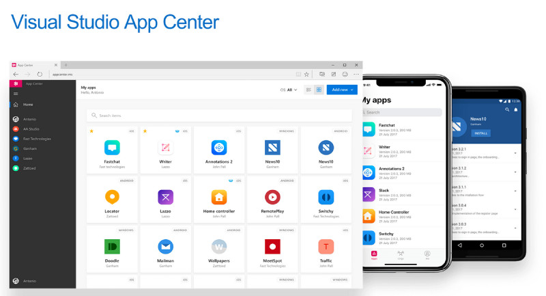
Task: Open Home Controller in iPhone apps list
Action: (403, 216)
